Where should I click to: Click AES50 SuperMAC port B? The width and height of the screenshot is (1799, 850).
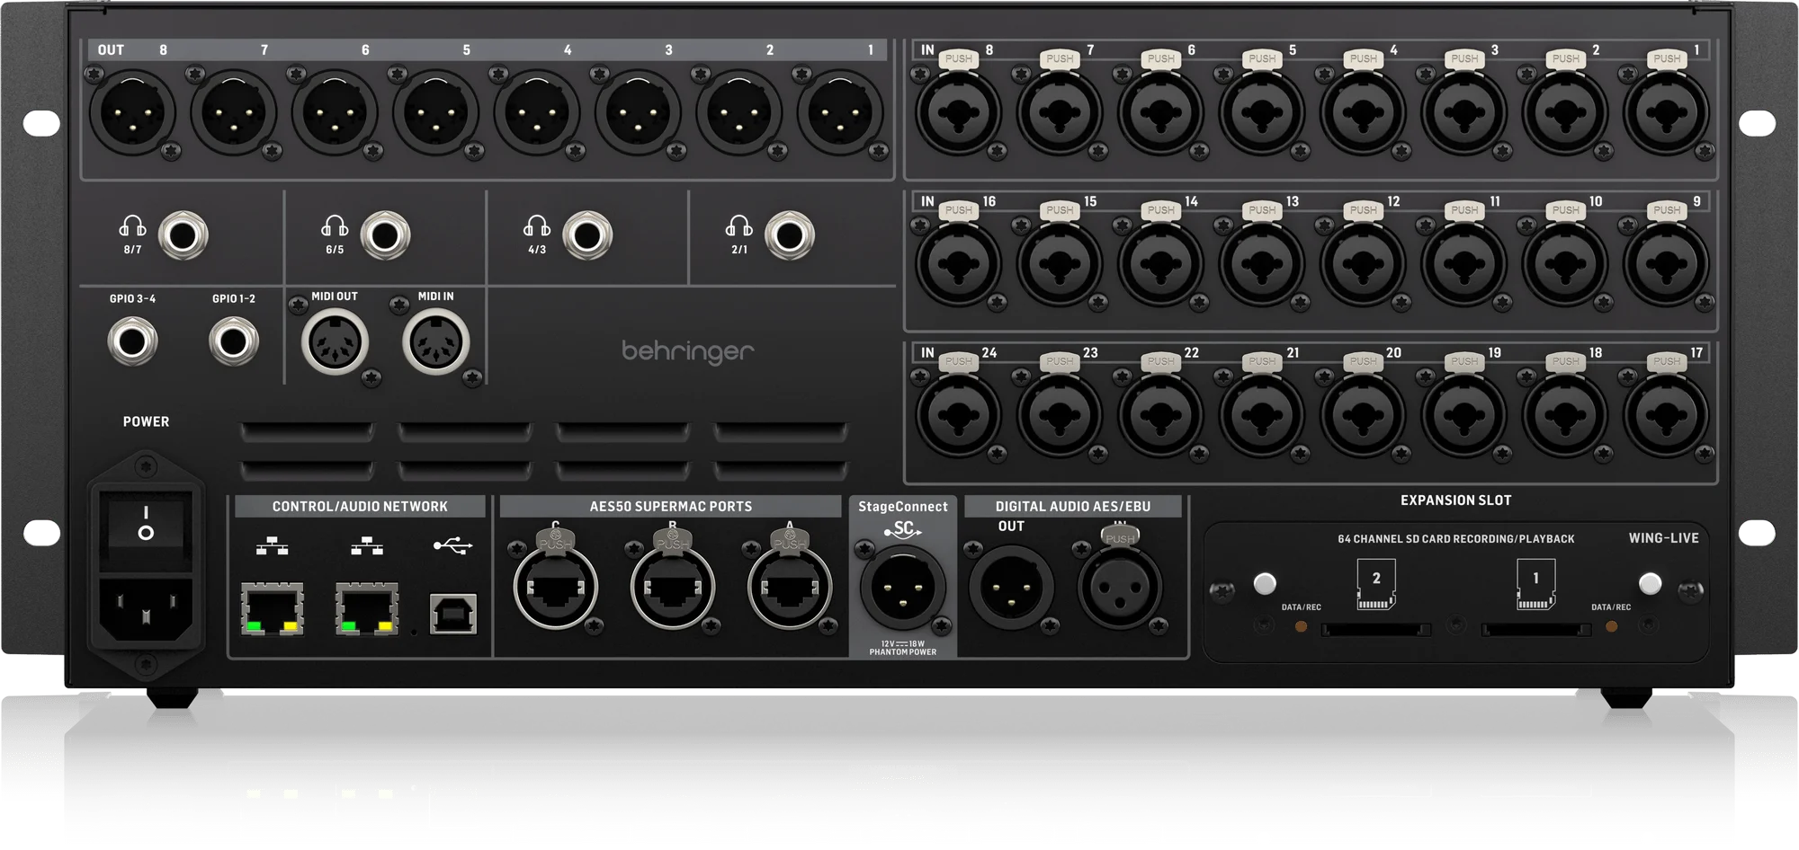[x=673, y=588]
